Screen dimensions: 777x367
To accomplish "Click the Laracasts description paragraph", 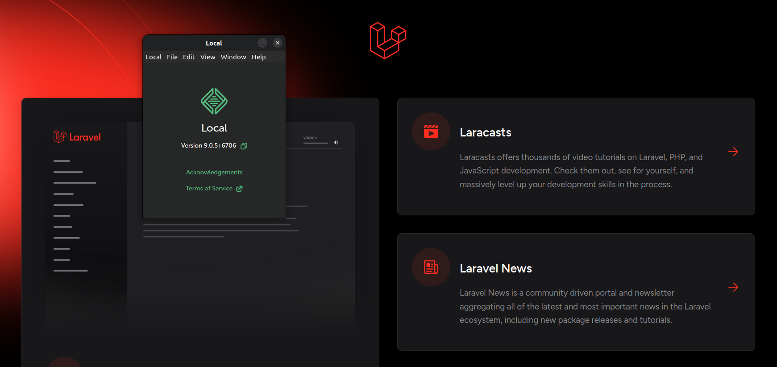I will [x=581, y=171].
